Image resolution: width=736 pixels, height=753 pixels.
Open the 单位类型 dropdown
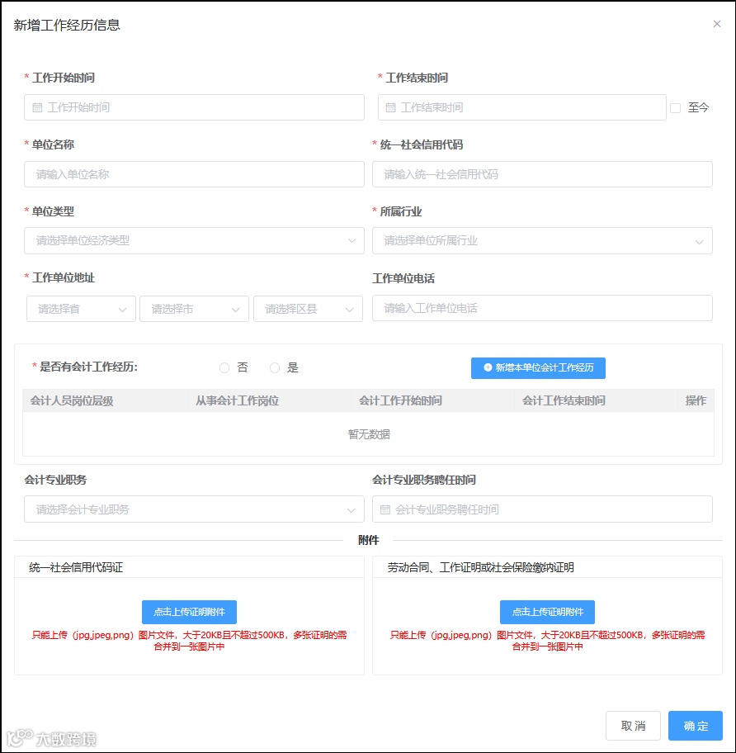click(x=195, y=240)
